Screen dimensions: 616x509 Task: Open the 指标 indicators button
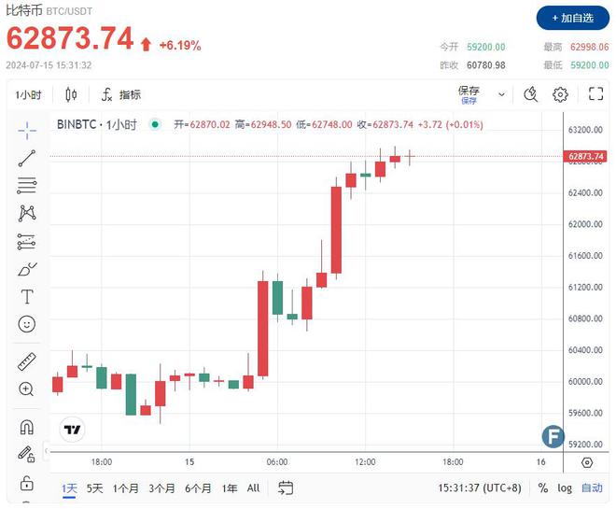tap(121, 94)
